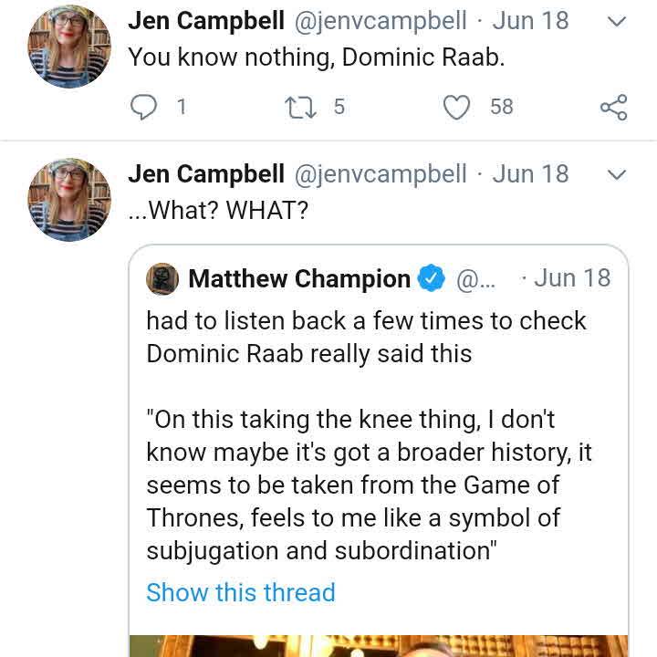Open quoted tweet about Dominic Raab's quote

tap(365, 436)
